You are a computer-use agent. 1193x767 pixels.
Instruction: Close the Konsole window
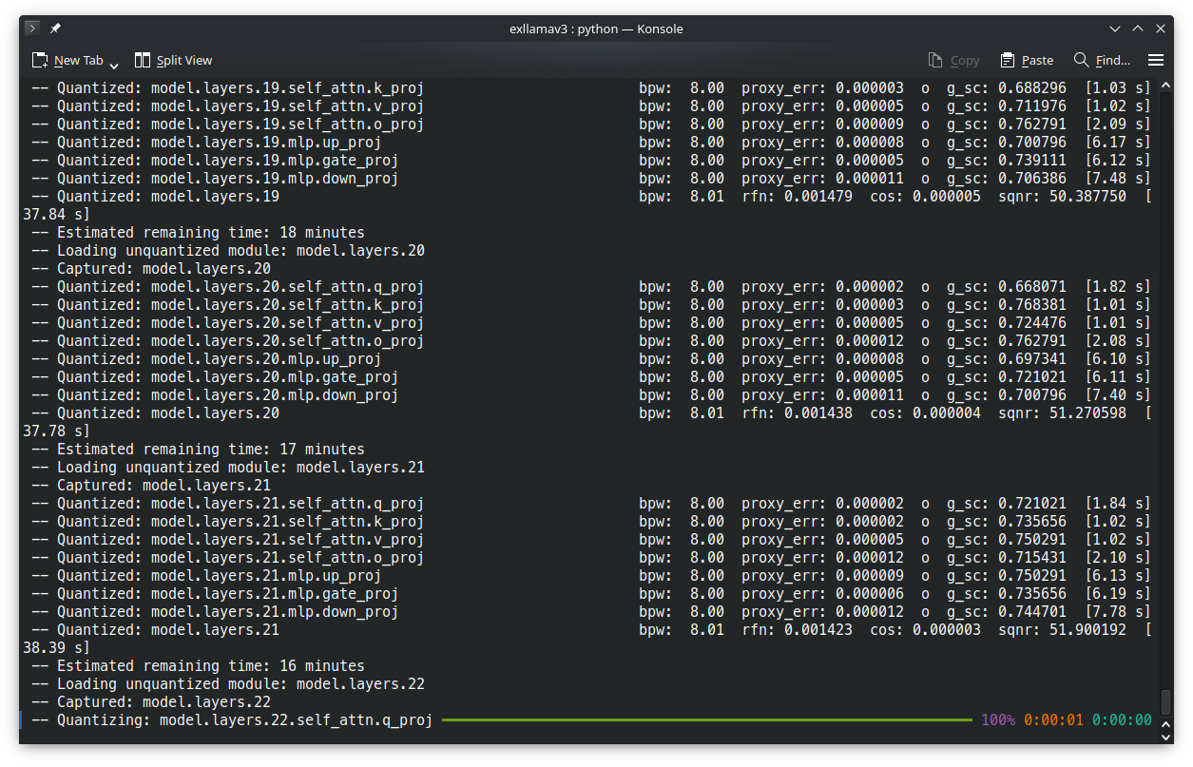1161,29
